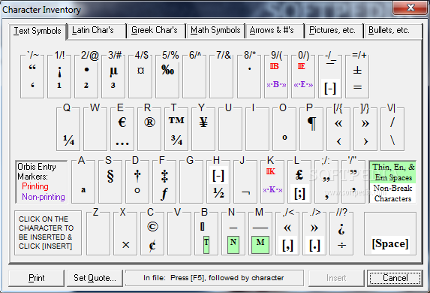Viewport: 430px width, 293px height.
Task: Choose the green T thin space
Action: pyautogui.click(x=206, y=244)
